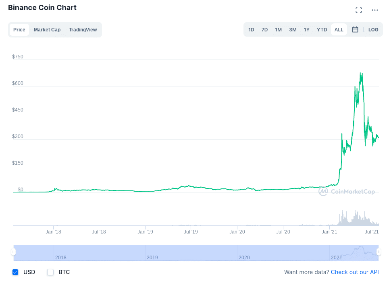Click 2019 in the range navigator
The height and width of the screenshot is (281, 391).
click(x=152, y=257)
